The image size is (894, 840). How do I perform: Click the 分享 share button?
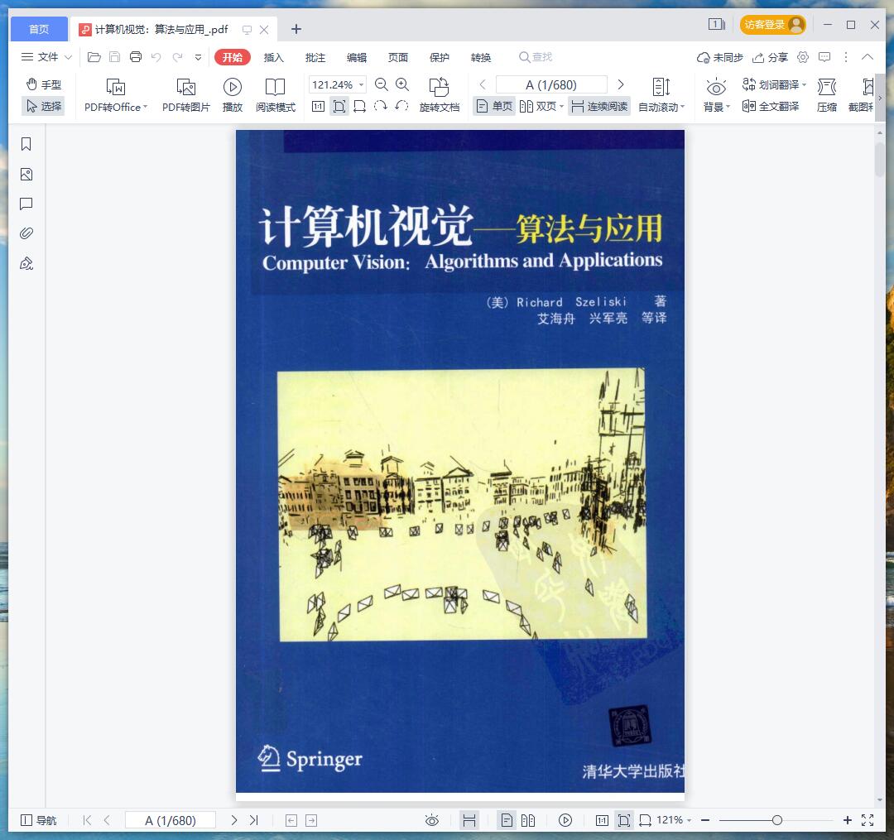(770, 57)
